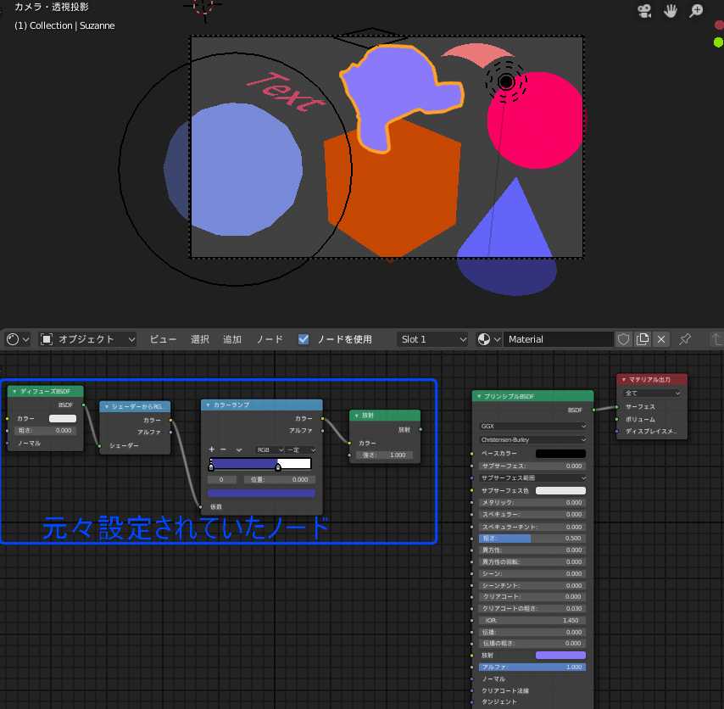Click the Color Ramp カラー output socket
This screenshot has height=709, width=724.
tap(322, 418)
